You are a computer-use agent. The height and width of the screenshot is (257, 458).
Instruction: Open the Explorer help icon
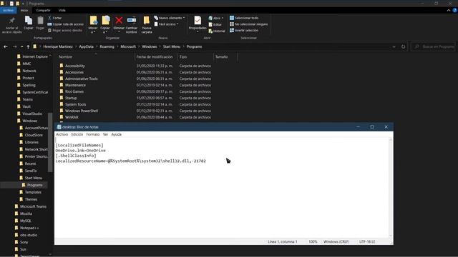click(455, 10)
